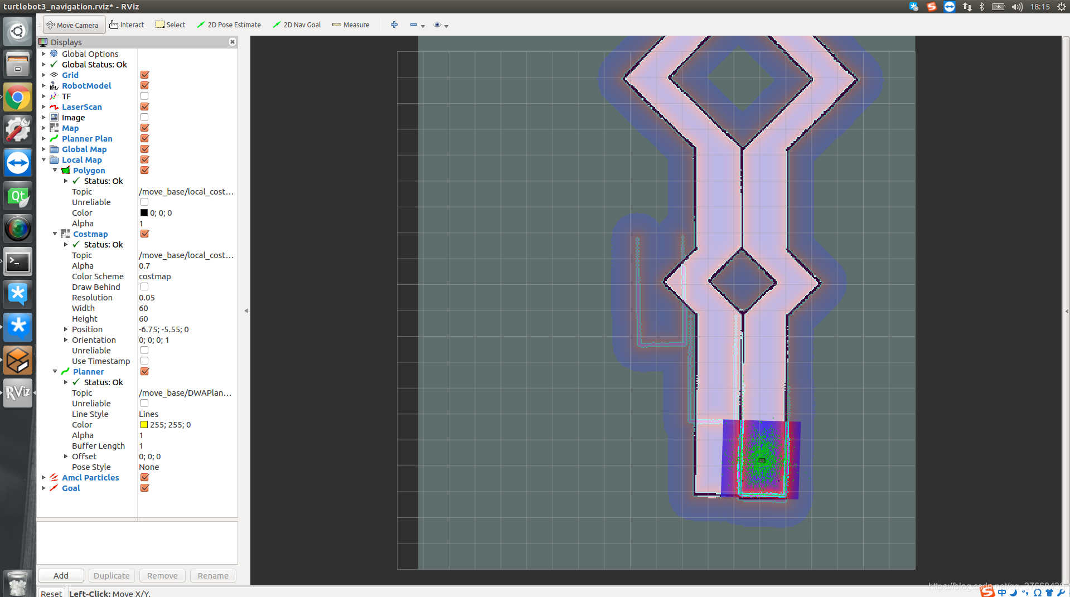Open TeamViewer from the dock
This screenshot has height=597, width=1070.
coord(18,163)
